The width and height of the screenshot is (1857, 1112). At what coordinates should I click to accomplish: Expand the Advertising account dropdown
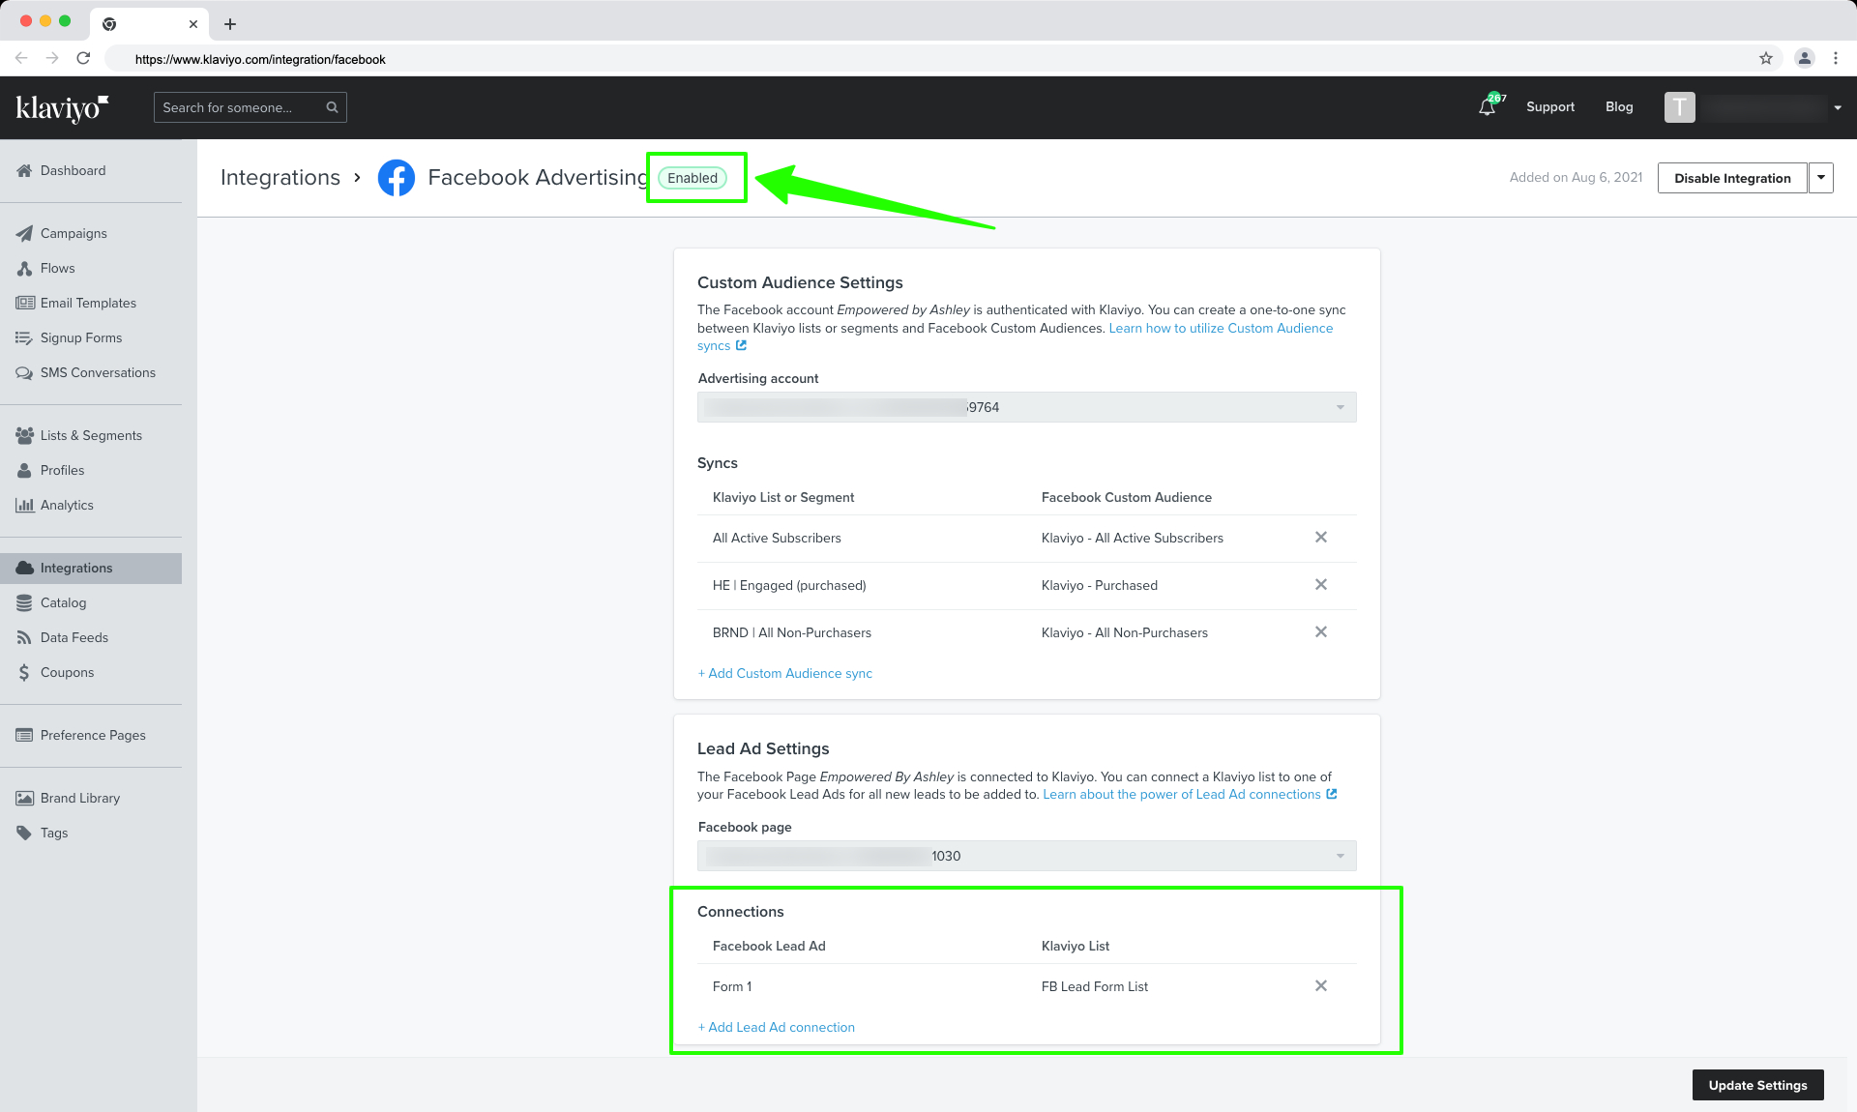1026,407
